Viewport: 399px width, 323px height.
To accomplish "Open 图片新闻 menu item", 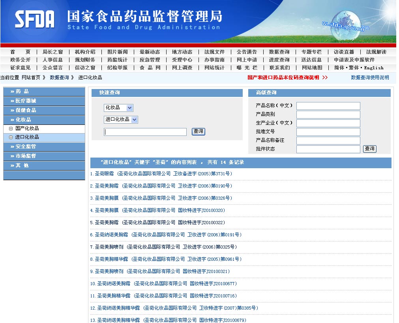I will pos(117,52).
